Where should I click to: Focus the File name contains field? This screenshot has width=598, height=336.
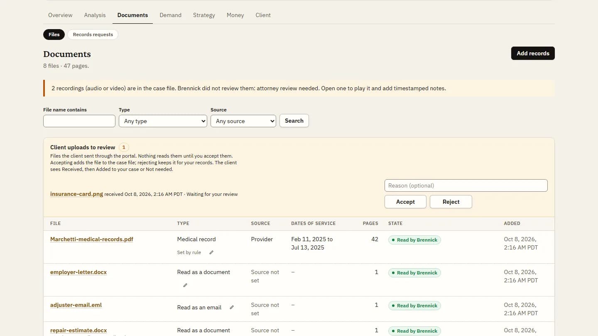point(79,121)
